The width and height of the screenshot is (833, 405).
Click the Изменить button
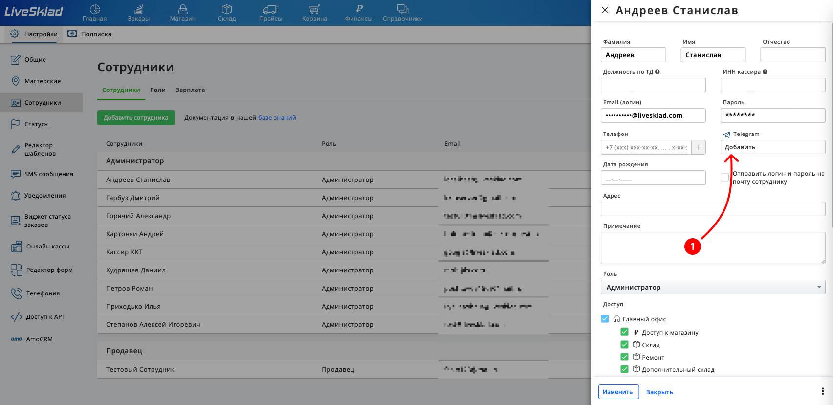click(x=618, y=392)
